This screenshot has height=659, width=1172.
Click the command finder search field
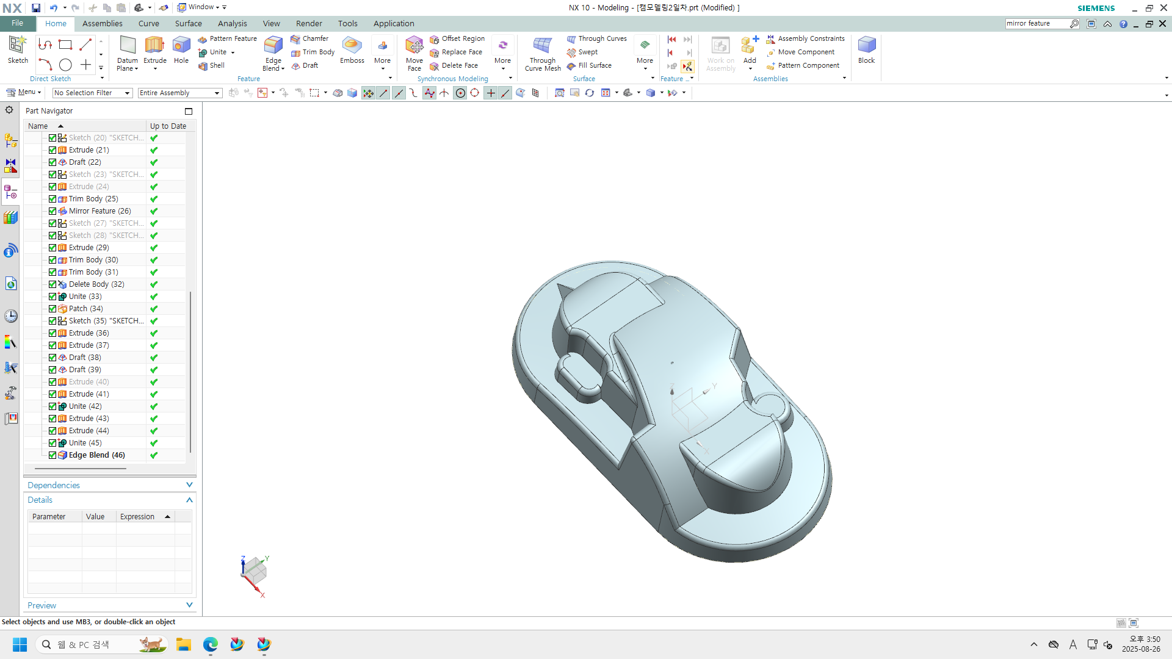point(1036,23)
